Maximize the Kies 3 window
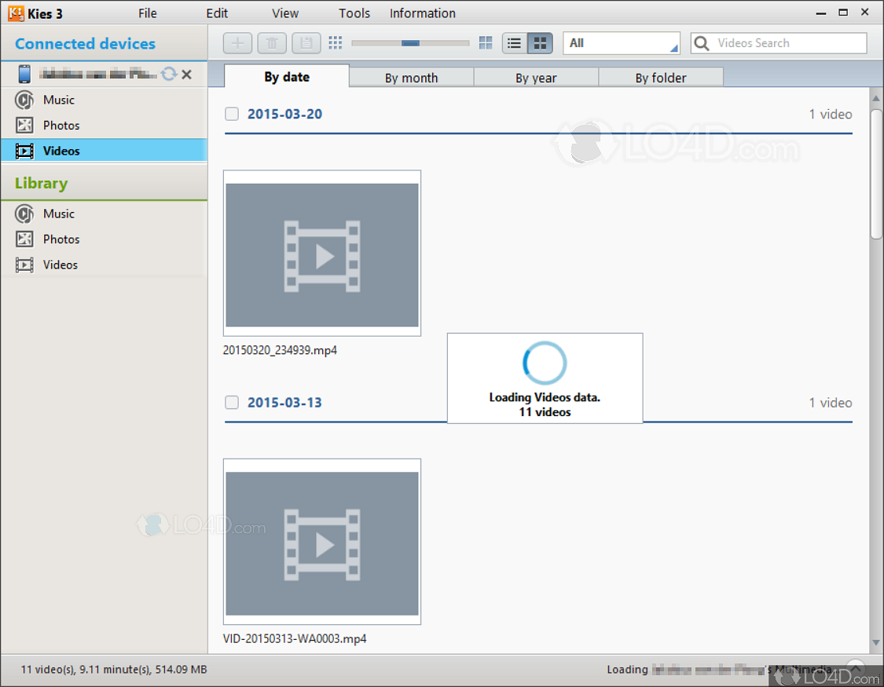This screenshot has width=884, height=687. point(843,13)
